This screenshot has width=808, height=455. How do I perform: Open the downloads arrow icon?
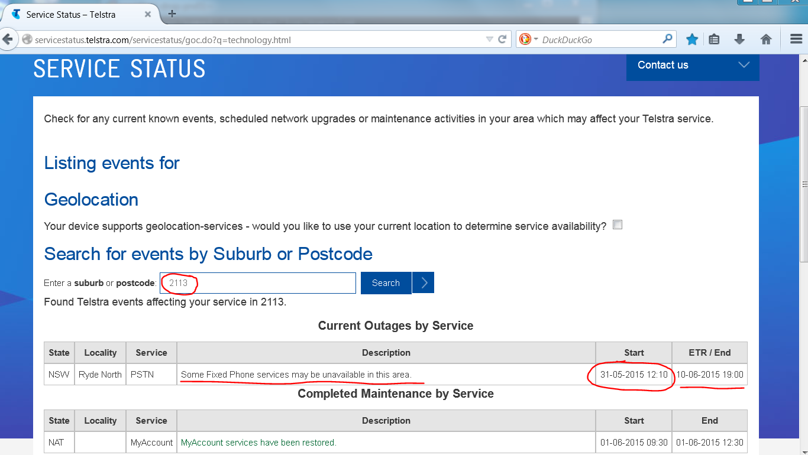click(x=739, y=40)
